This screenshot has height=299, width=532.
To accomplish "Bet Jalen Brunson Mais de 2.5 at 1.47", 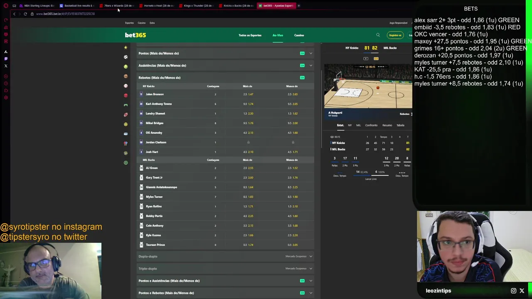I will tap(248, 94).
